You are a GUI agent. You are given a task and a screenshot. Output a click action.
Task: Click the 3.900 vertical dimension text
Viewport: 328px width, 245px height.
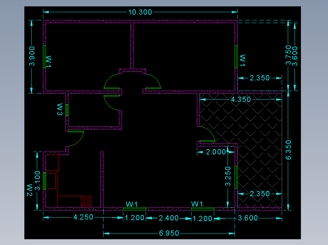coord(32,56)
